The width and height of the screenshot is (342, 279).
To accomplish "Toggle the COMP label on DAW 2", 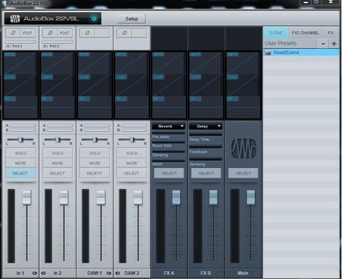I will (x=121, y=77).
